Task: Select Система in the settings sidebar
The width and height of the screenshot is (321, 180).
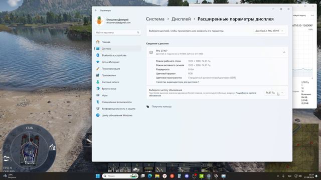Action: (118, 48)
